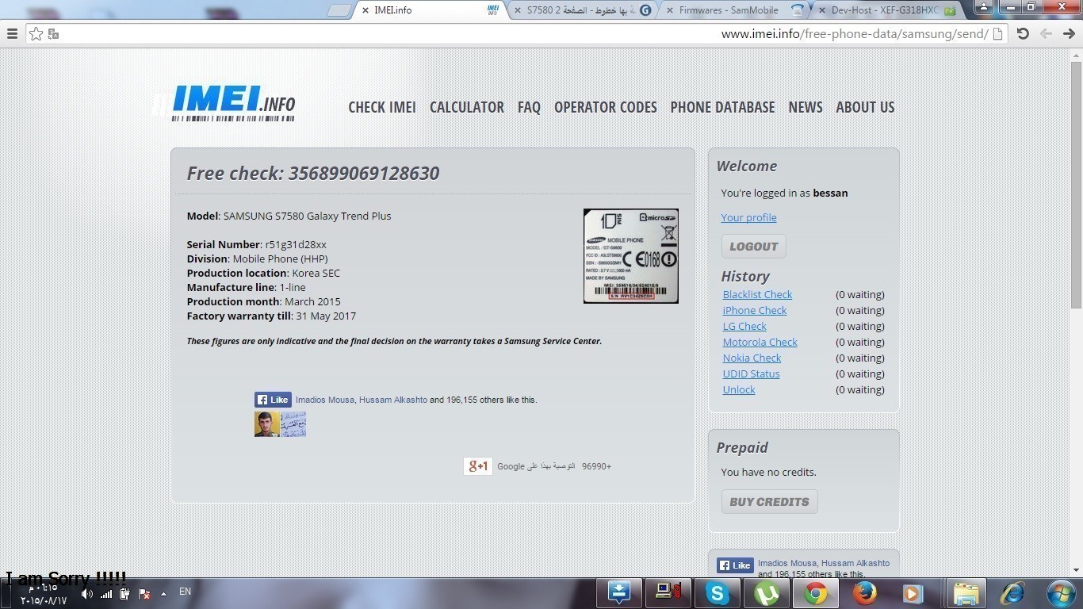Switch to the Firmwares - SamMobile tab

click(733, 10)
